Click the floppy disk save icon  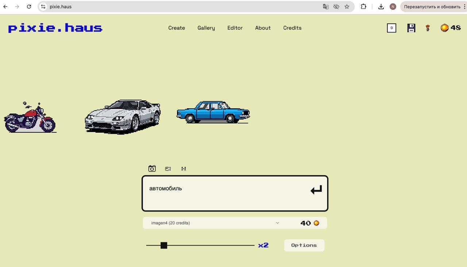click(411, 28)
